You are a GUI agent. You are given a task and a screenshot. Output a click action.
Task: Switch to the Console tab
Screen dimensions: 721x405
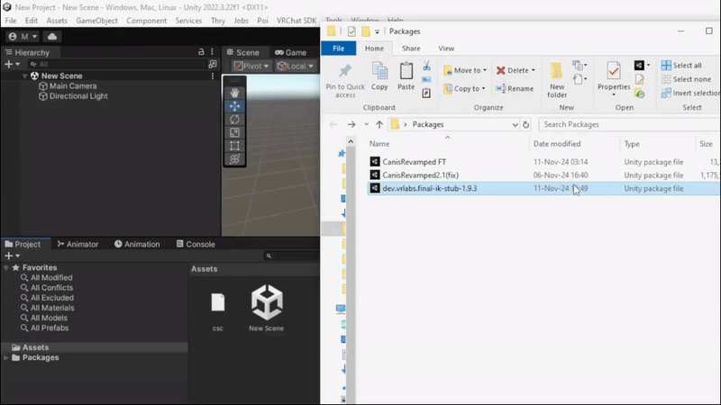coord(196,244)
